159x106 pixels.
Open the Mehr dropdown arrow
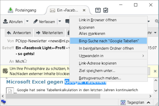coord(155,33)
